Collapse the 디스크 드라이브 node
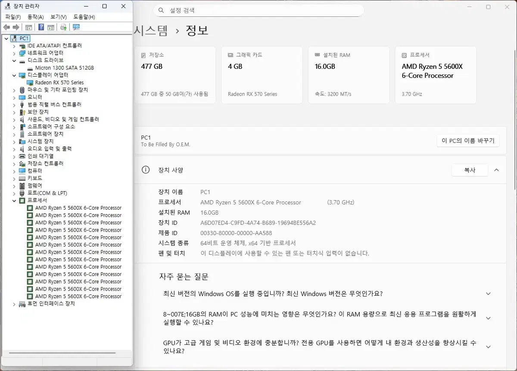The image size is (517, 371). click(x=14, y=61)
